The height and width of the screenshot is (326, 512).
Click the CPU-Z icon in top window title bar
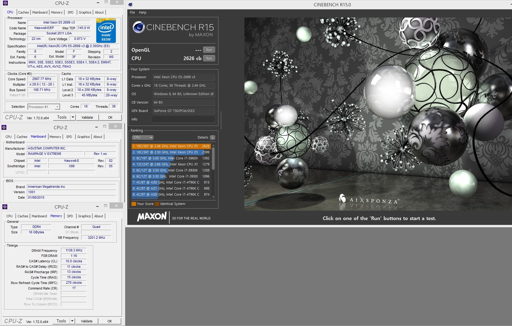5,3
